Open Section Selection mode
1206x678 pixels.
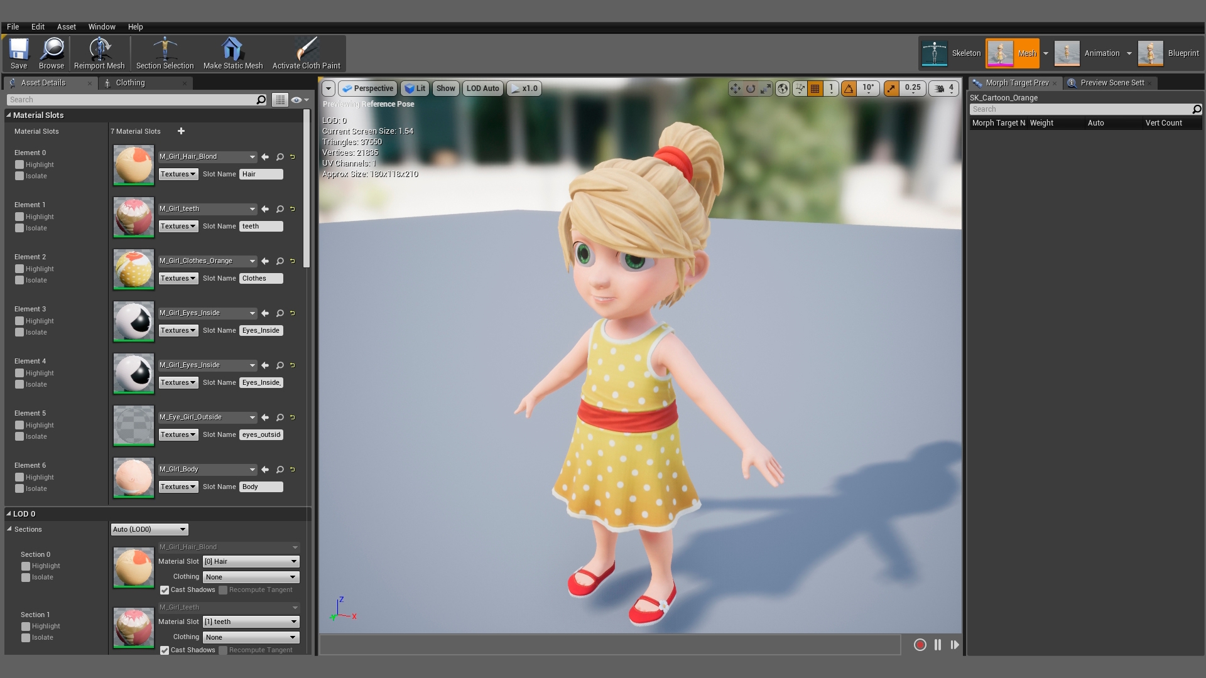pos(165,53)
